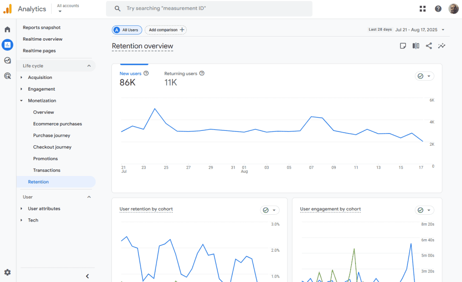Click the search input field

tap(209, 9)
